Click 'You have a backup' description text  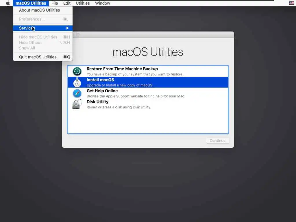(135, 74)
